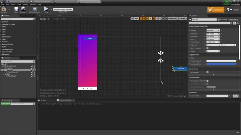This screenshot has height=135, width=241.
Task: Select the Sign Out button on canvas
Action: [180, 69]
